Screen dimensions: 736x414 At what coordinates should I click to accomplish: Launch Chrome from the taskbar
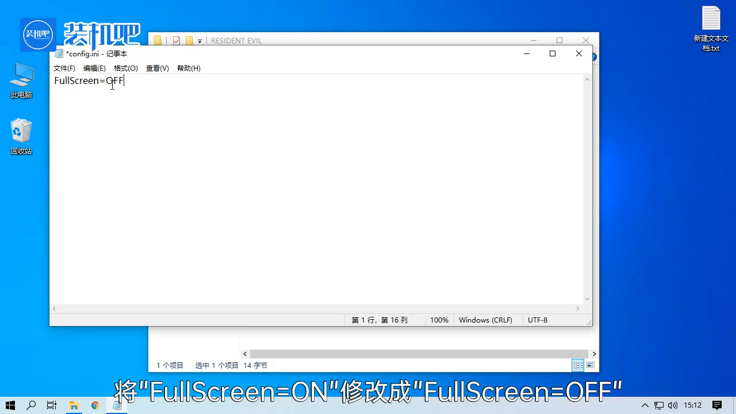coord(95,405)
